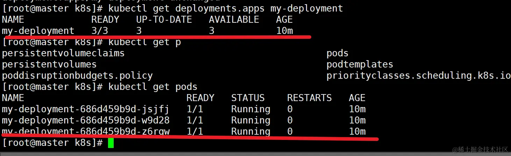Click the deployment's READY value '3/3'

[100, 31]
